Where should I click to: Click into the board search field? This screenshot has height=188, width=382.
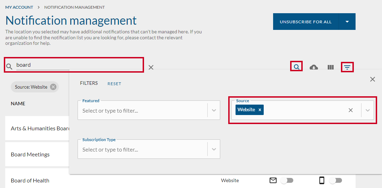pos(43,65)
